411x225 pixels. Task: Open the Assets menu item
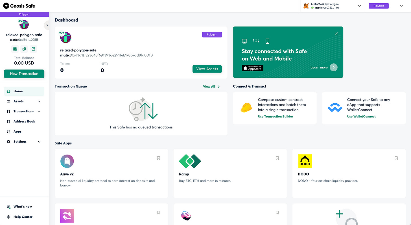(x=19, y=101)
